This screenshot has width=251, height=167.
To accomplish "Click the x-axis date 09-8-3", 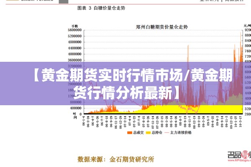I will [x=217, y=121].
